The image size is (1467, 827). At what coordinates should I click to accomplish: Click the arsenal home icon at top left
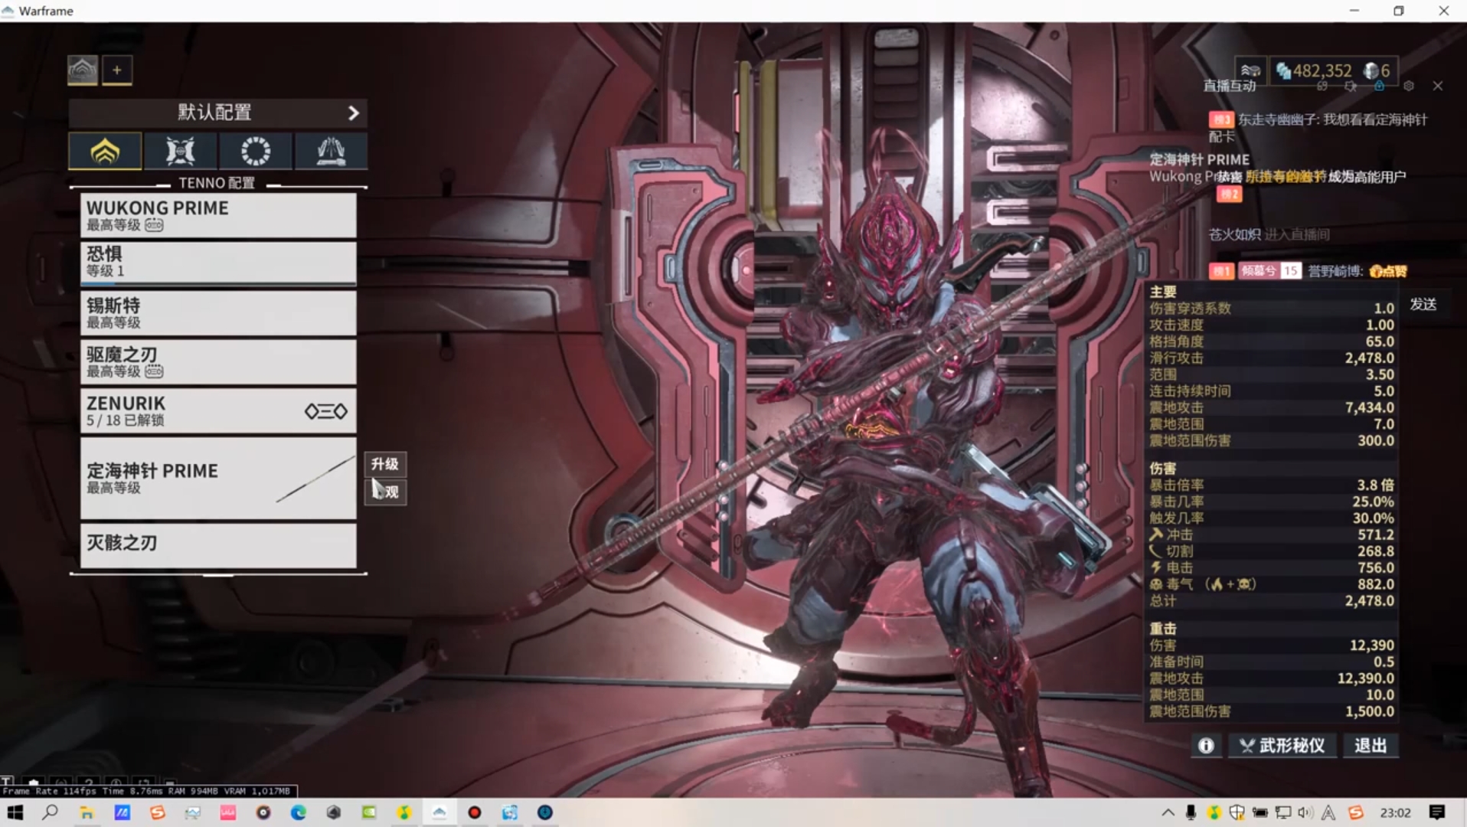point(83,70)
